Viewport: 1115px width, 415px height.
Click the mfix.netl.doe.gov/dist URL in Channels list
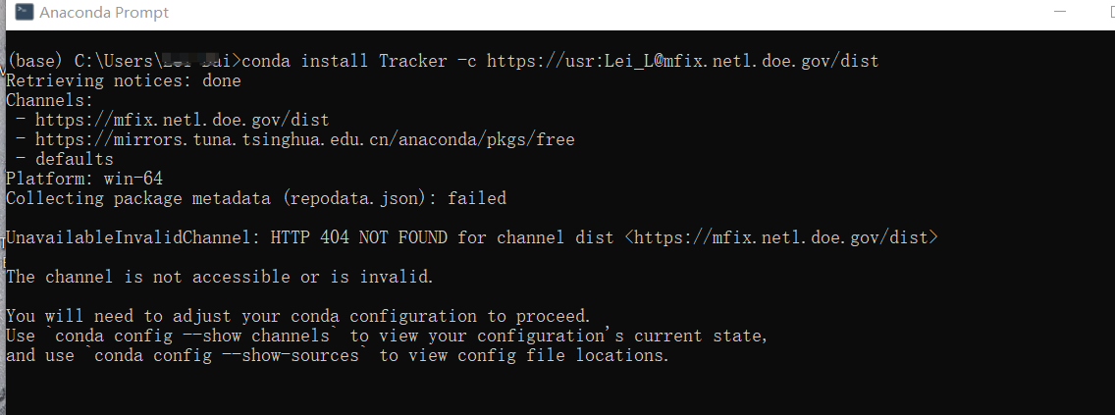click(x=182, y=120)
